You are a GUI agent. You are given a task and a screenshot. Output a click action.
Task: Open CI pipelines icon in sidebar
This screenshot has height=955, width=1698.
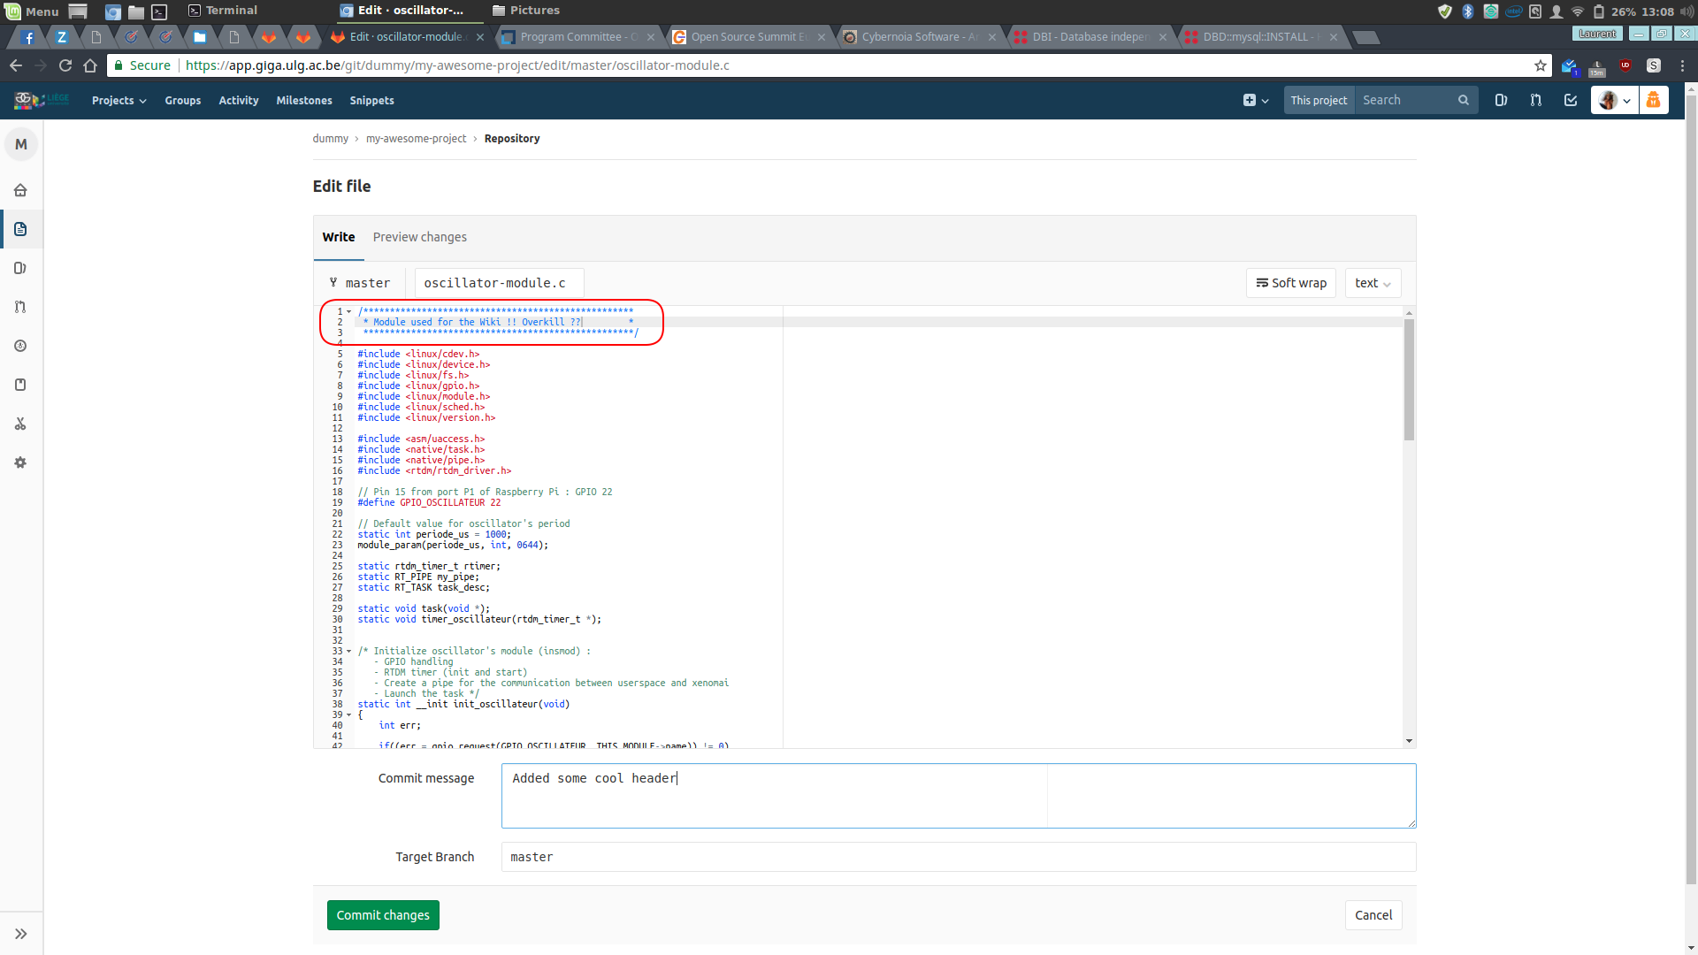pos(20,346)
